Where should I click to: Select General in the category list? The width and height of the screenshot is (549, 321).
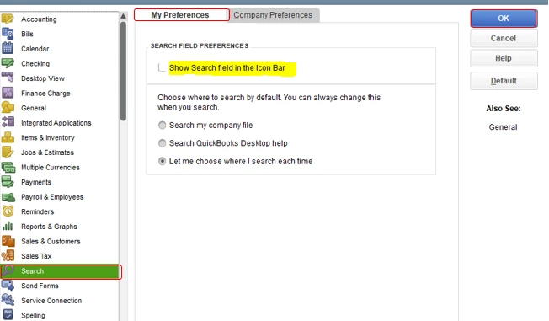(x=34, y=108)
